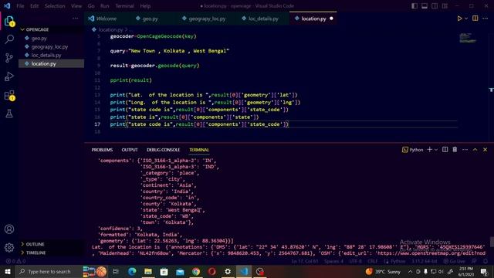Image resolution: width=494 pixels, height=278 pixels.
Task: Open the File menu
Action: pyautogui.click(x=20, y=6)
